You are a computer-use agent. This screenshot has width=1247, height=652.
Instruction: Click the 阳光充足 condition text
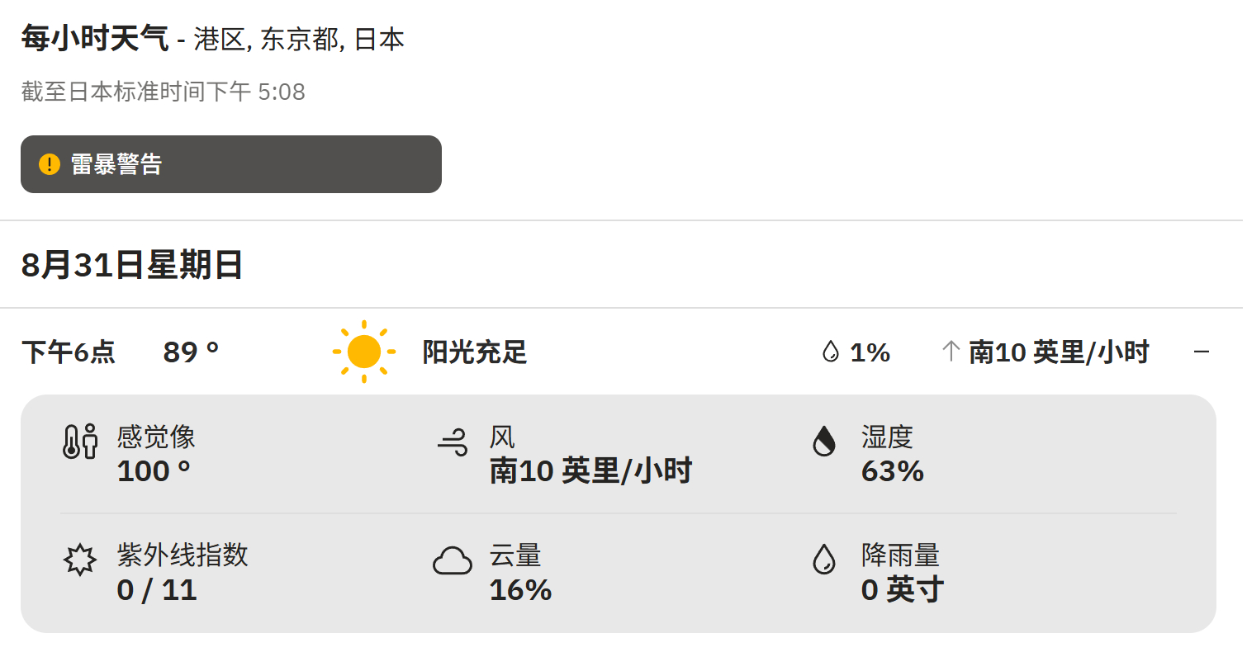click(475, 352)
